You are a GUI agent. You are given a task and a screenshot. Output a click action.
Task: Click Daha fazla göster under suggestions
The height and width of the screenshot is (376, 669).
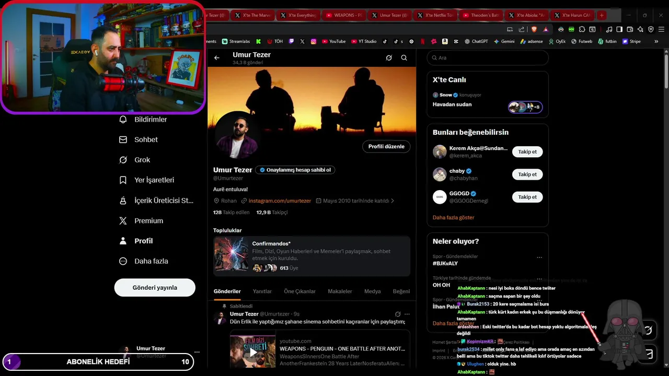(454, 217)
